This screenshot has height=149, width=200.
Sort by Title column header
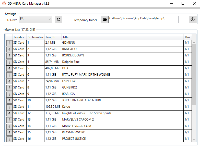pos(122,37)
